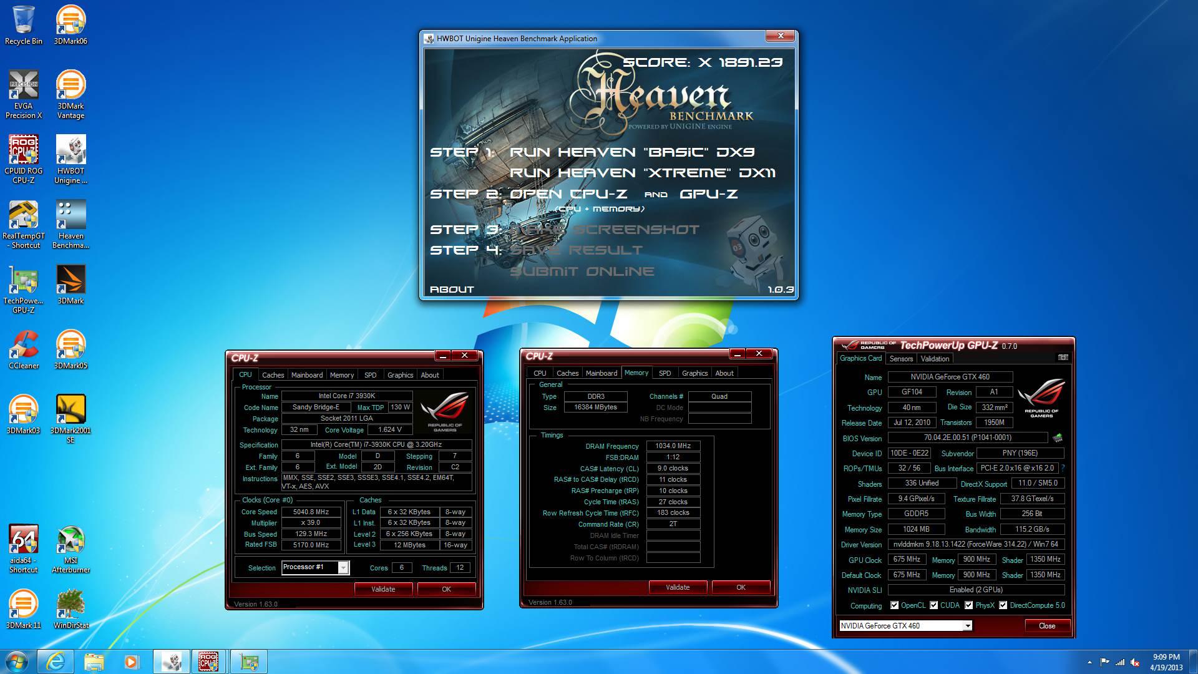Select the EVGA Precision X desktop icon
Screen dimensions: 1198x674
click(x=24, y=94)
